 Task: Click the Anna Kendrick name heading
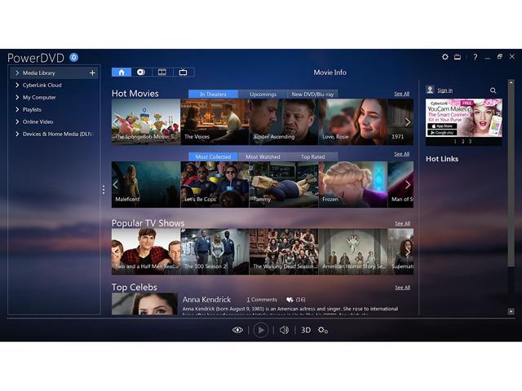click(206, 300)
